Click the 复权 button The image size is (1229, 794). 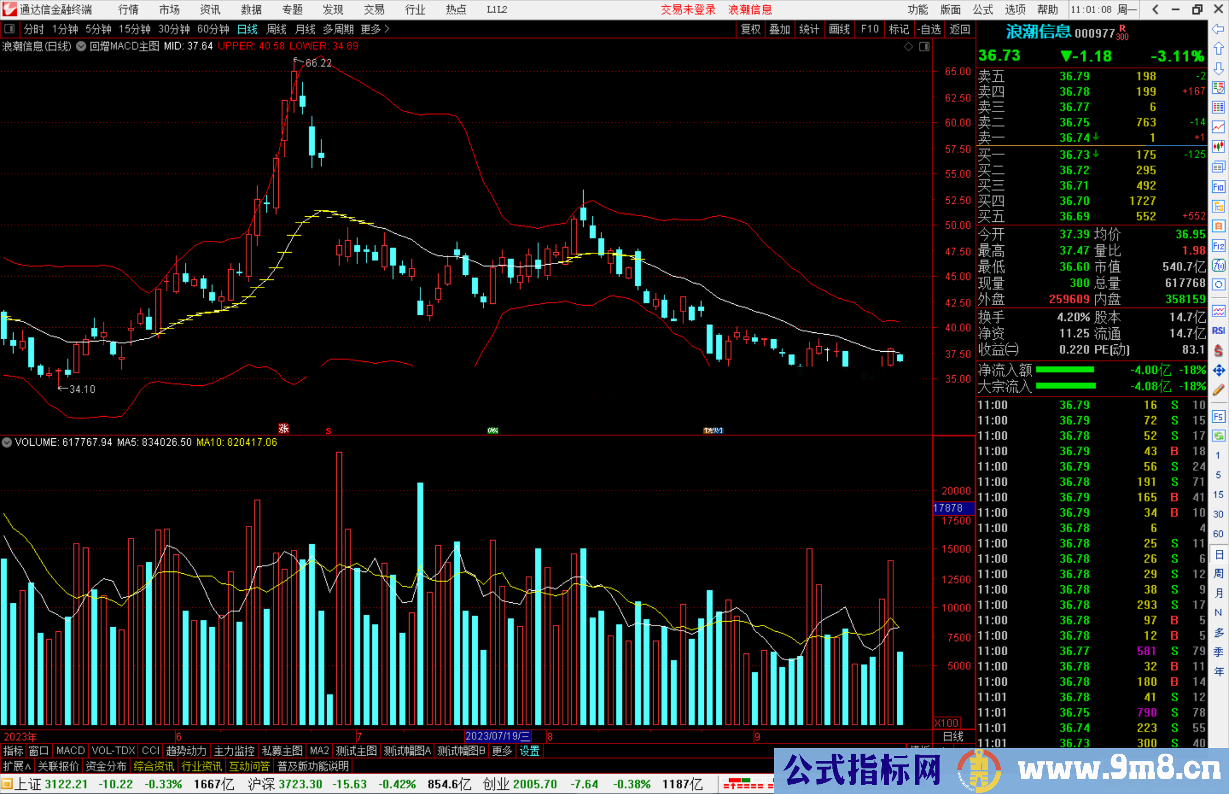click(x=750, y=29)
